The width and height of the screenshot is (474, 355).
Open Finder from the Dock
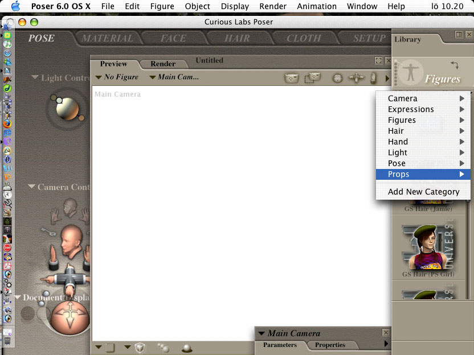pos(7,27)
